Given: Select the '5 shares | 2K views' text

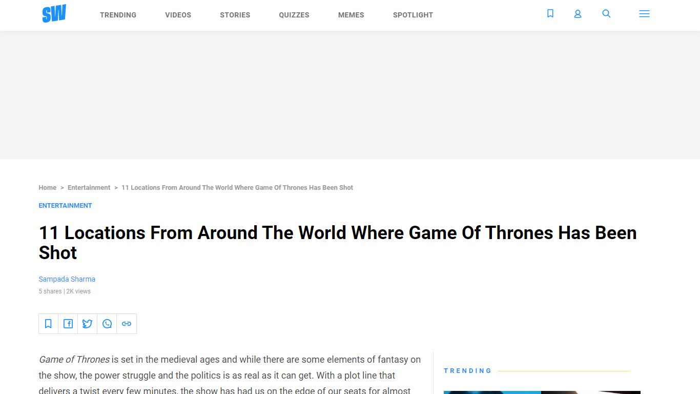Looking at the screenshot, I should (65, 291).
